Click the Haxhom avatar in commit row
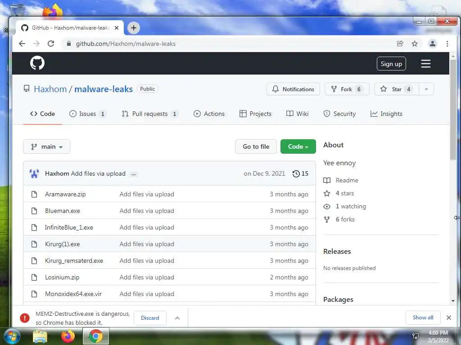The height and width of the screenshot is (345, 461). (x=34, y=173)
